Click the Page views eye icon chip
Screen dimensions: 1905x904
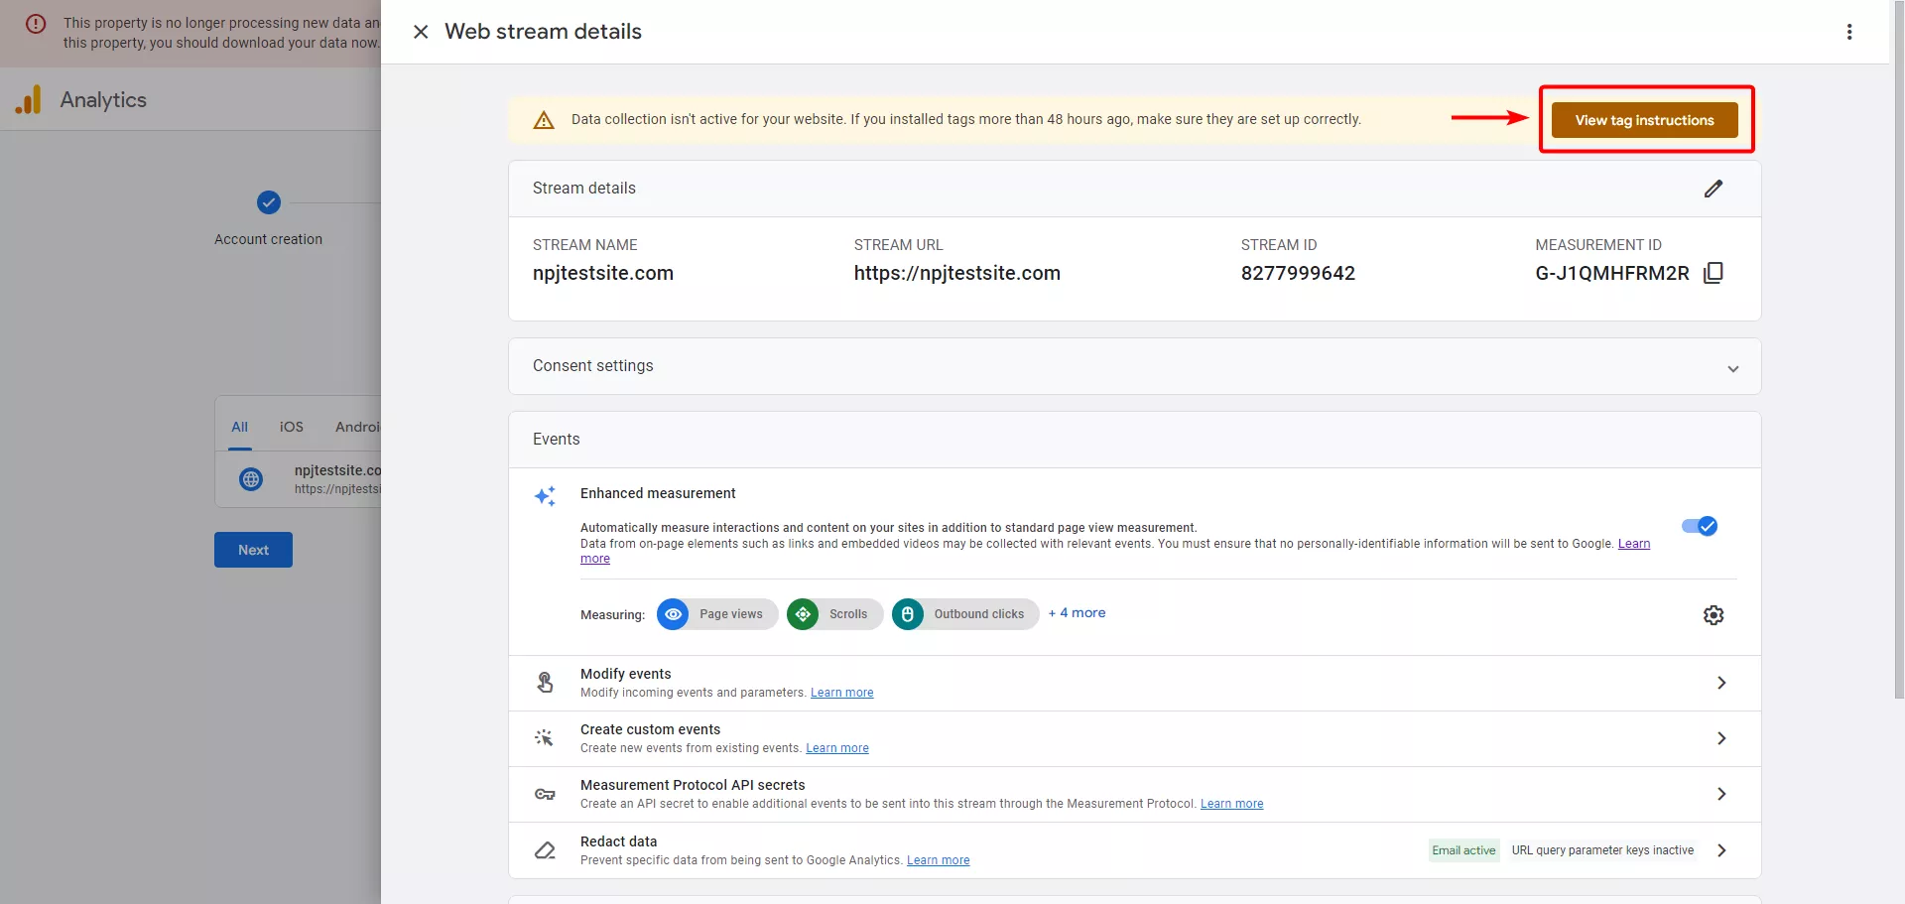(x=673, y=614)
